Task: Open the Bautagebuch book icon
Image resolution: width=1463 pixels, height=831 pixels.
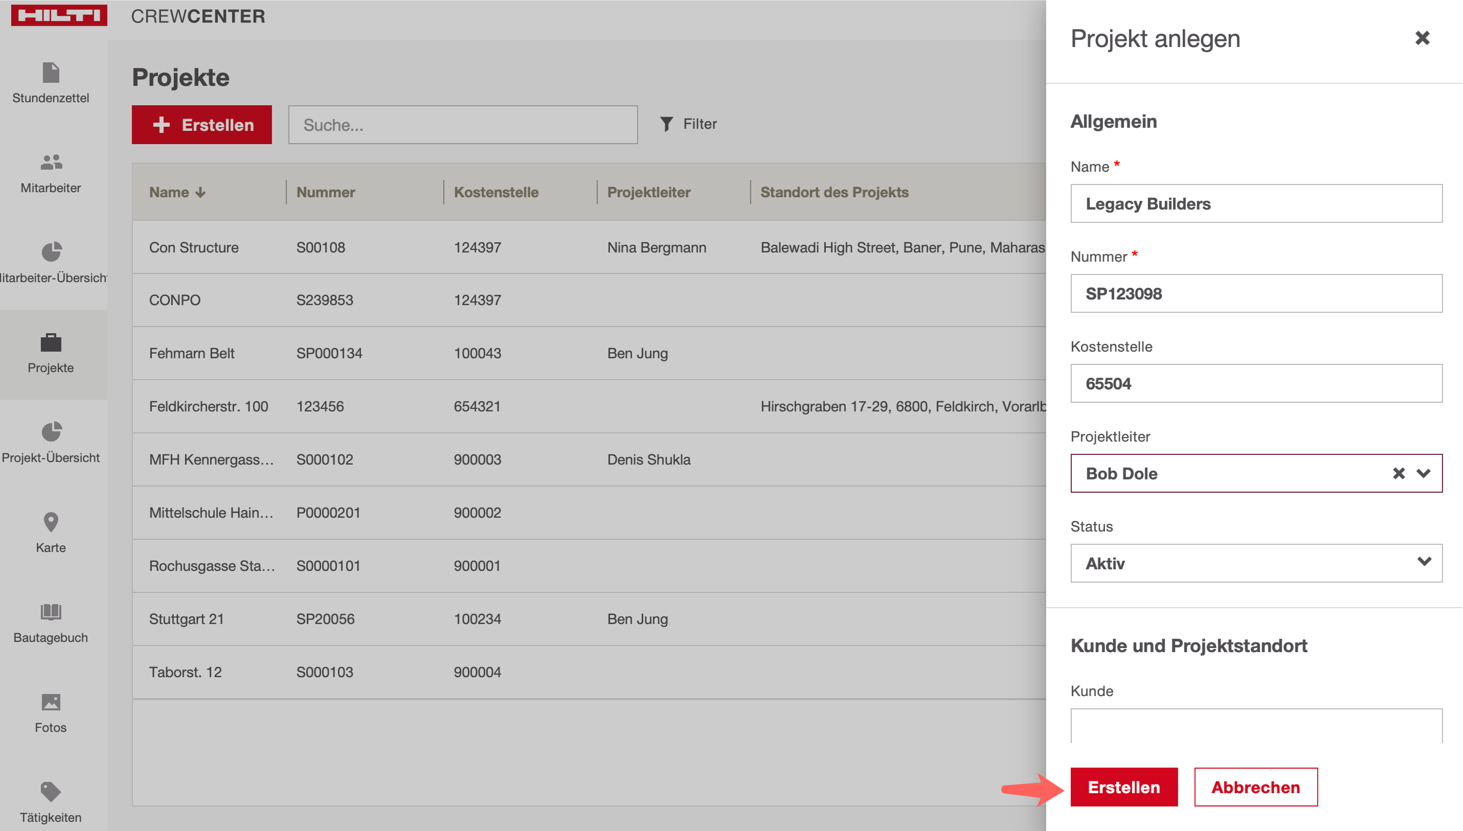Action: (x=51, y=612)
